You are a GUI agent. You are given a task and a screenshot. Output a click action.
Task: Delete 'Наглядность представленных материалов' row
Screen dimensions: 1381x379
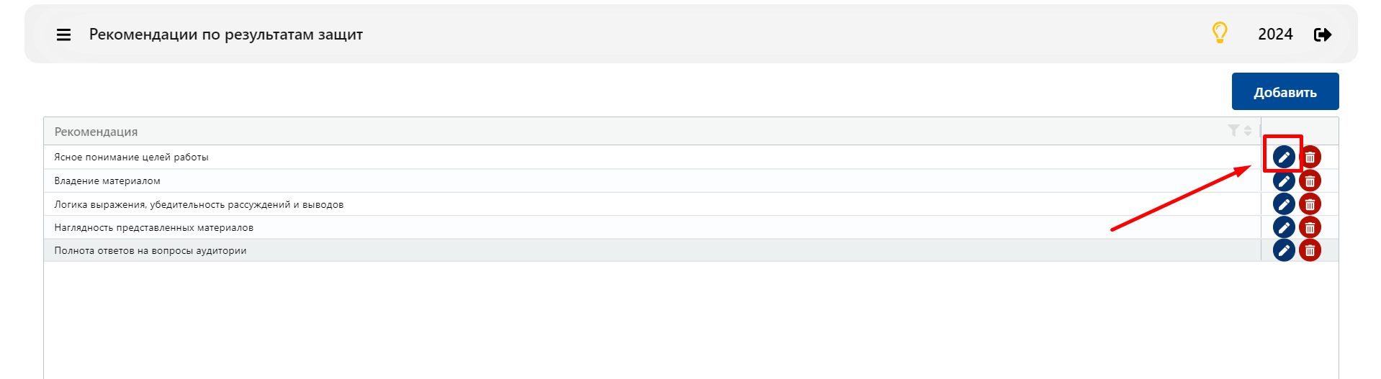[1310, 227]
